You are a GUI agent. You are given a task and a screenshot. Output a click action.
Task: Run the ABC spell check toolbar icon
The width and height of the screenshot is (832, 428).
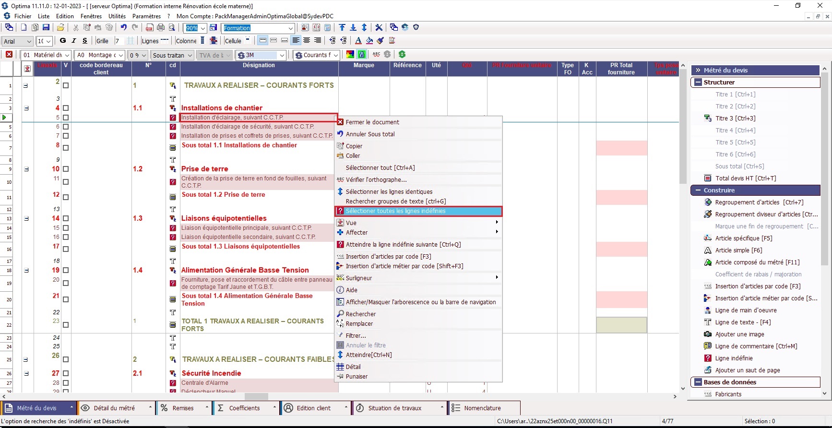coord(376,55)
